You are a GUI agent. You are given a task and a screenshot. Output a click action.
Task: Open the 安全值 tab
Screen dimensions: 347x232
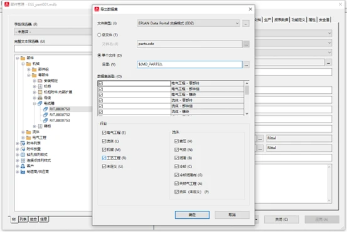point(324,20)
